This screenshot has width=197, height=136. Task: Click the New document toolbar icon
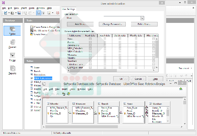click(x=6, y=13)
